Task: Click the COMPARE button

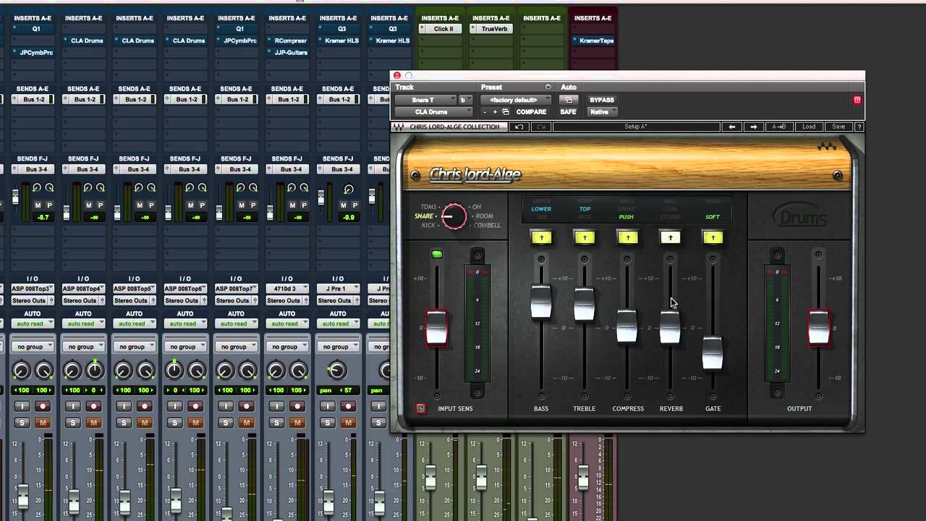Action: 531,112
